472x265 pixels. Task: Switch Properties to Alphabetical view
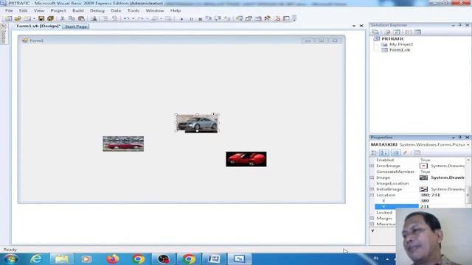coord(383,153)
